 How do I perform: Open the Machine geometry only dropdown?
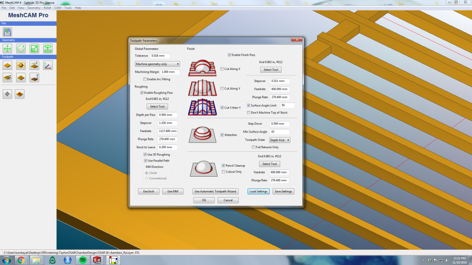157,64
